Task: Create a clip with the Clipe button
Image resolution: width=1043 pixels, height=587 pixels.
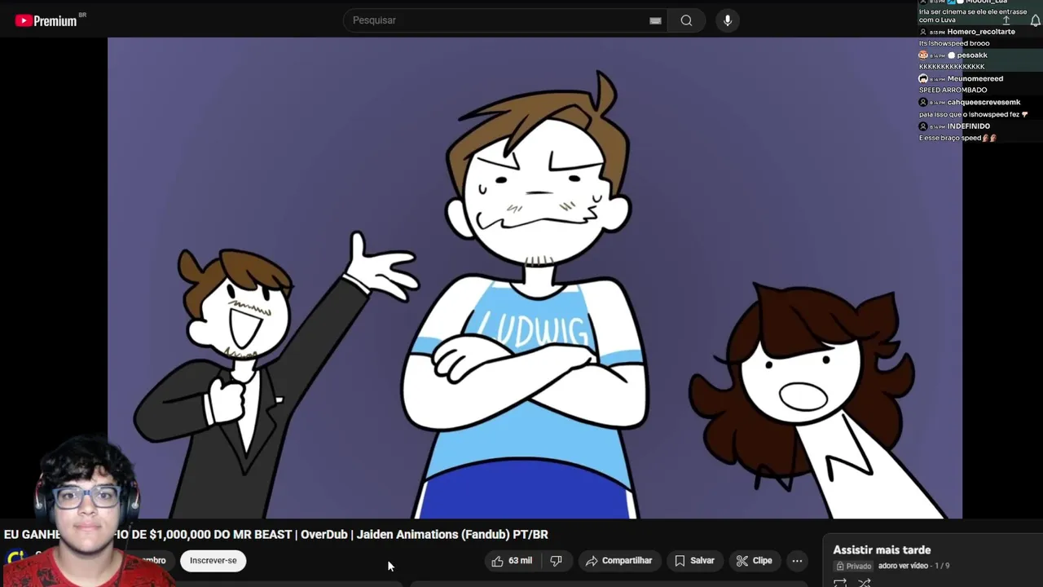Action: pos(754,561)
